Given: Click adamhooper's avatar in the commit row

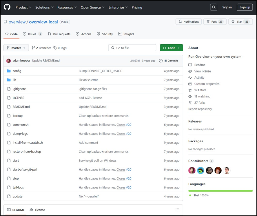Looking at the screenshot, I should point(8,61).
